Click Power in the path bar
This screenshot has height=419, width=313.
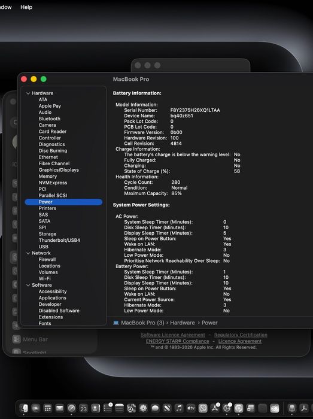coord(209,323)
